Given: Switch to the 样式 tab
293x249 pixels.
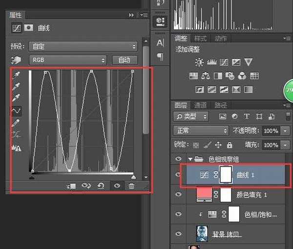Looking at the screenshot, I should coord(201,39).
